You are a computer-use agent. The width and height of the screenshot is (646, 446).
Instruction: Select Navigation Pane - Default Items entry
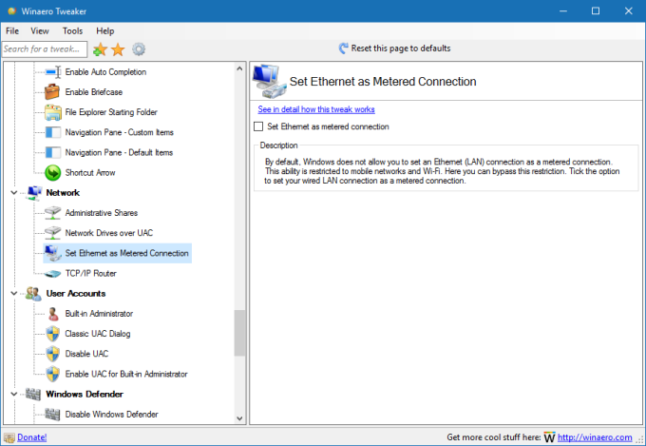(119, 153)
